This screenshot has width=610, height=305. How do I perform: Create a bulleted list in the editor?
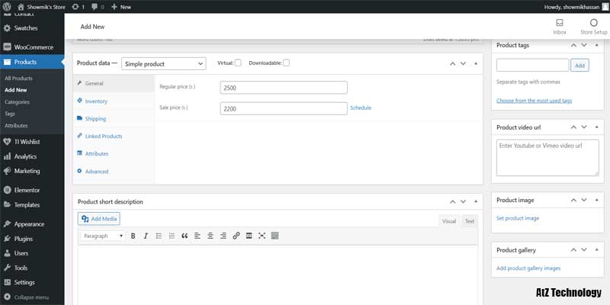coord(159,236)
